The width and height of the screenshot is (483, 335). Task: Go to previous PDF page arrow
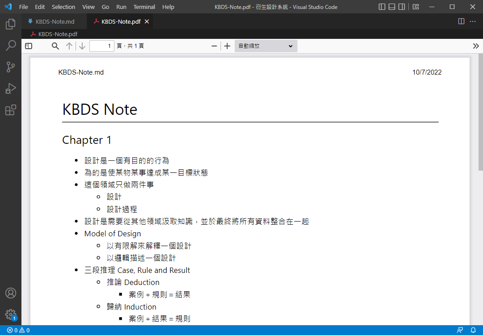69,46
